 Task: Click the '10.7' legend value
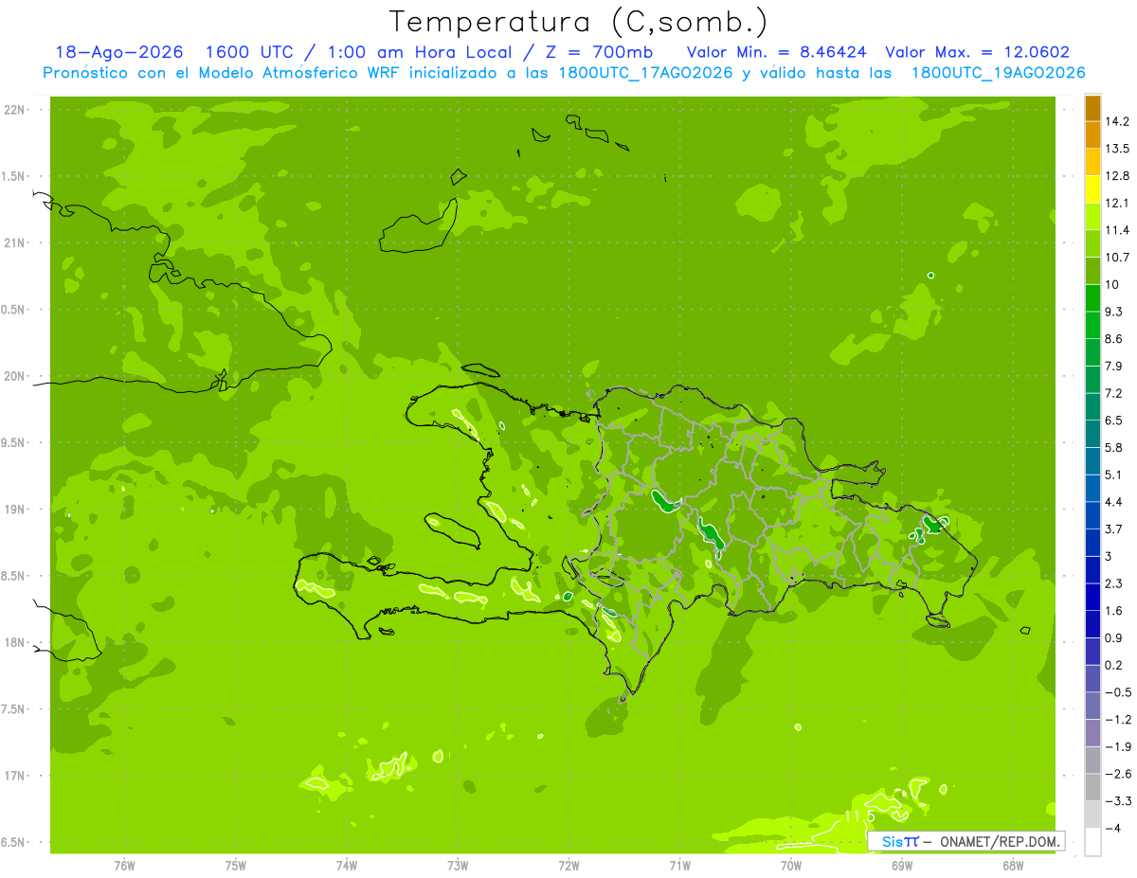point(1117,258)
